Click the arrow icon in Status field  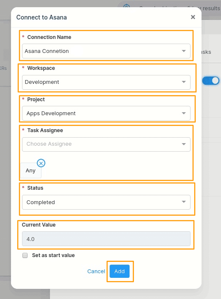[x=184, y=202]
